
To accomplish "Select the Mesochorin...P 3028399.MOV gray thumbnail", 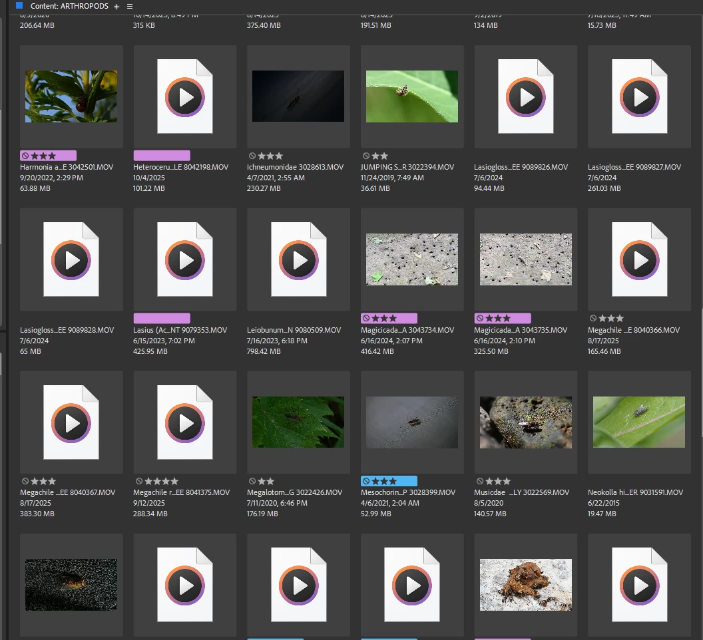I will [412, 422].
